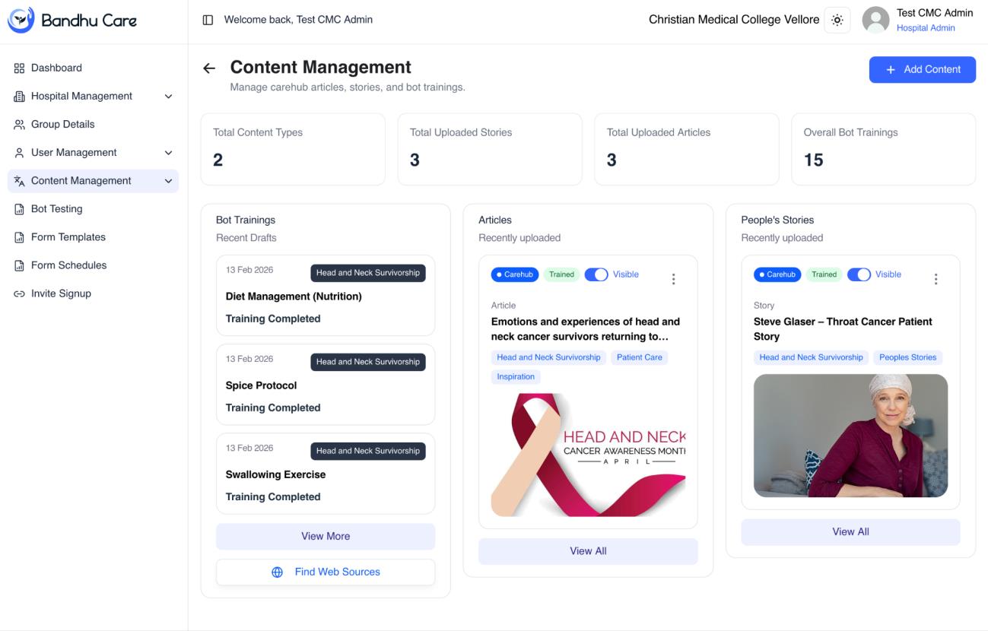Click View More under Bot Trainings
The height and width of the screenshot is (631, 988).
coord(326,536)
